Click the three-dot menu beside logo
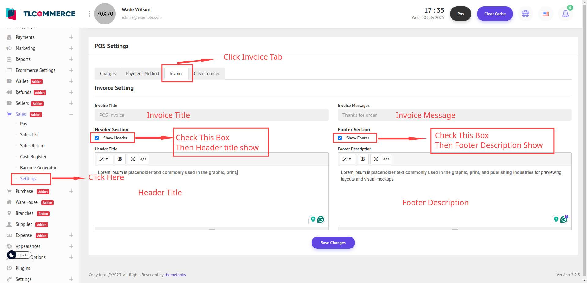This screenshot has height=283, width=587. click(x=89, y=14)
